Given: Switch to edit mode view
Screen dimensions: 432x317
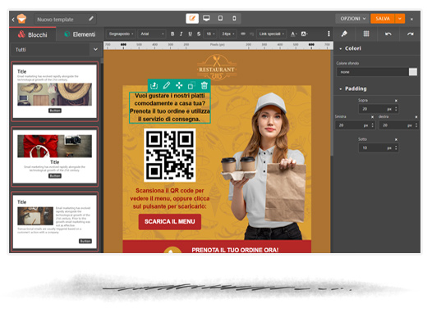Looking at the screenshot, I should coord(192,18).
